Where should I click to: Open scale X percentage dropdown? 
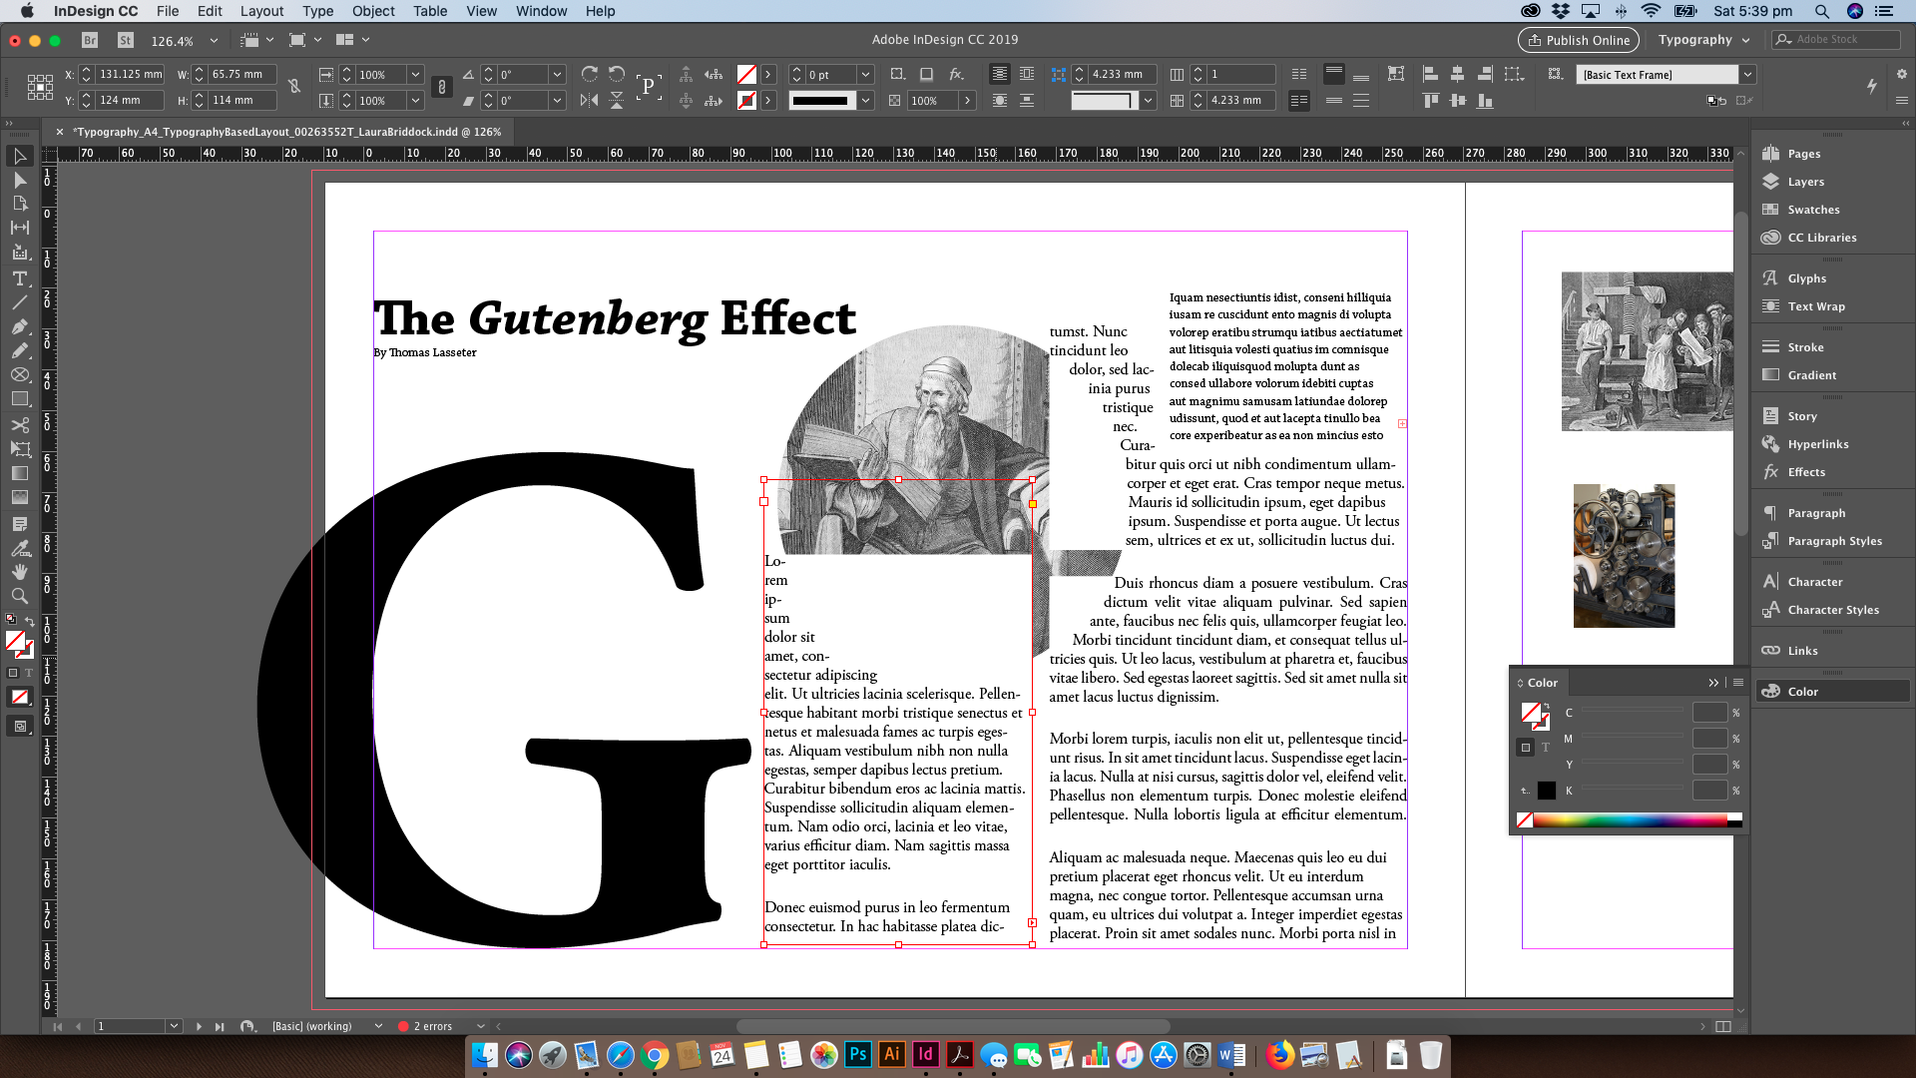415,75
